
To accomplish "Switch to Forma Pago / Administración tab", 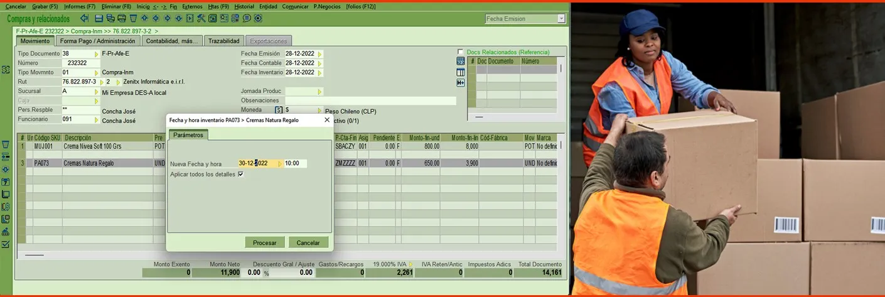I will tap(97, 41).
